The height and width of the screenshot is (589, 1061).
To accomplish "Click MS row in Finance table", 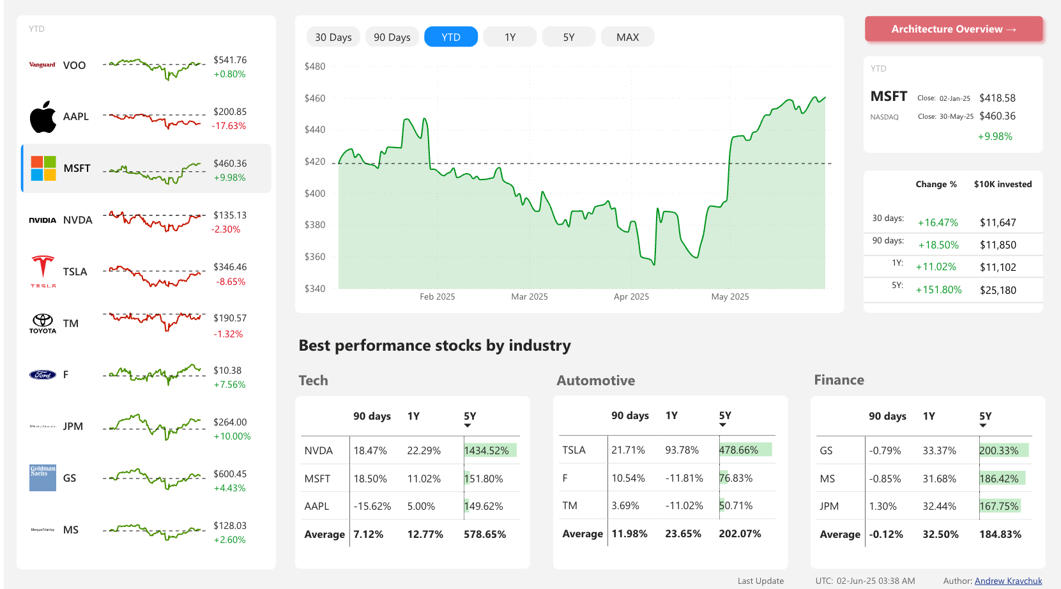I will coord(924,478).
